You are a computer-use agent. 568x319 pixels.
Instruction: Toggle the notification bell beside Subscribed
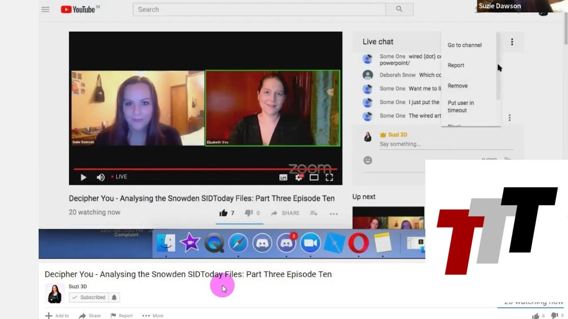tap(114, 297)
